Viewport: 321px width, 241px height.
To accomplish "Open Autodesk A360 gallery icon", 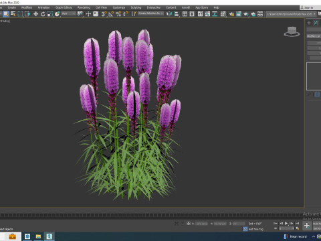I will click(x=260, y=14).
